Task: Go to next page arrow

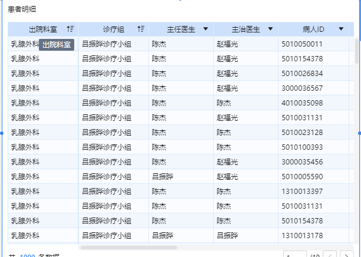Action: tap(346, 254)
